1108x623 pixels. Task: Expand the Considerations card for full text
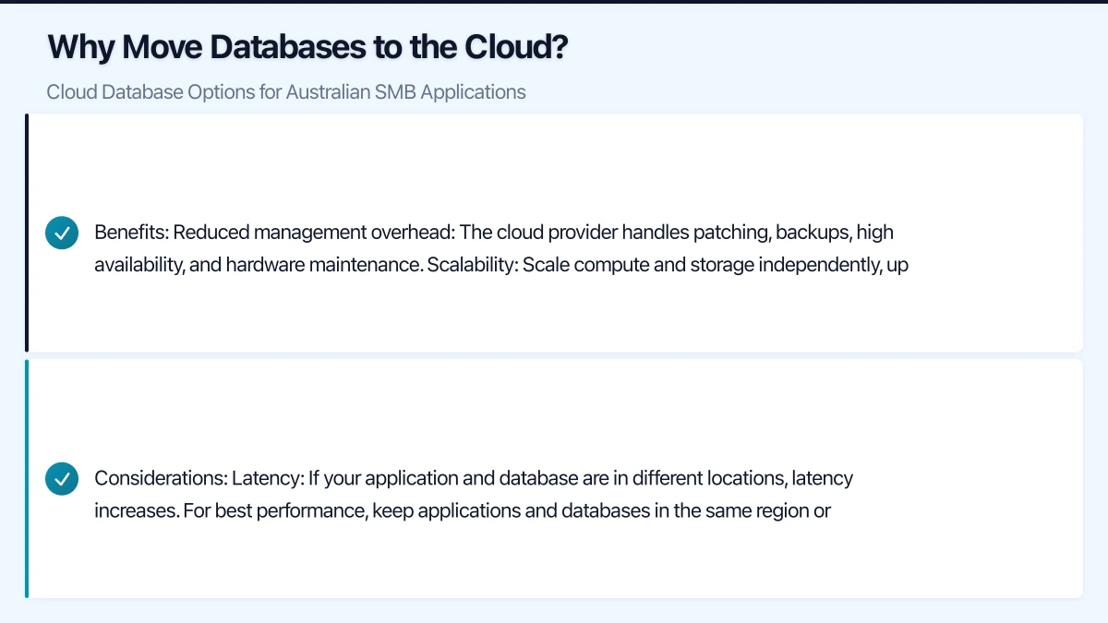554,478
